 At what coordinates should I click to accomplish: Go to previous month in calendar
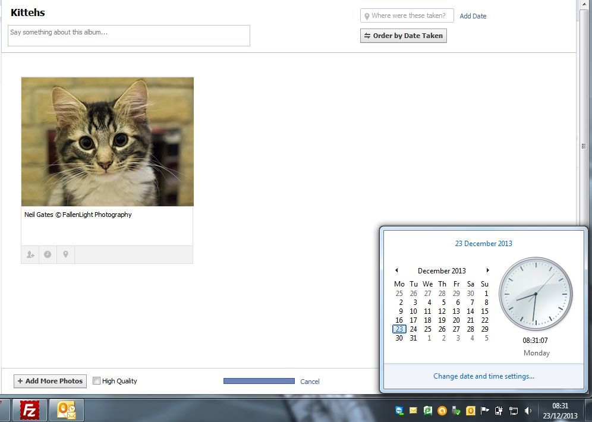tap(396, 270)
